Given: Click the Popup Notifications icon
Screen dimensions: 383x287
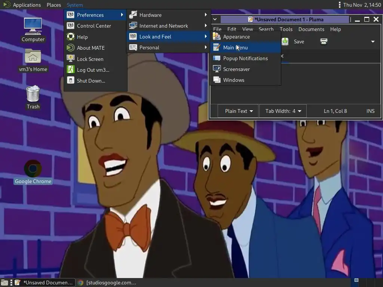Looking at the screenshot, I should coord(217,58).
